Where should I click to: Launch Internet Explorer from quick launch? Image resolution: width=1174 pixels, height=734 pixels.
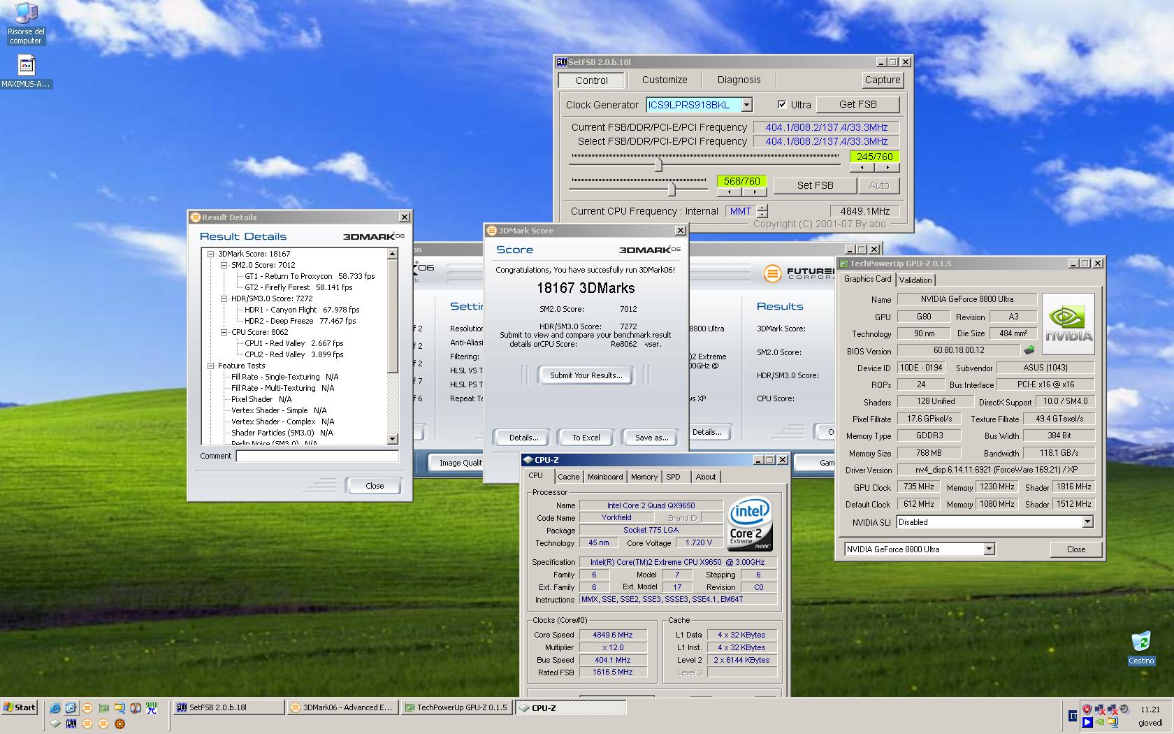click(x=55, y=707)
